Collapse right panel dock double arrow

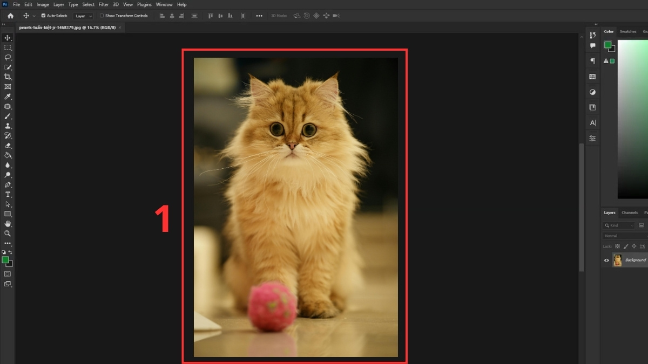pyautogui.click(x=596, y=25)
